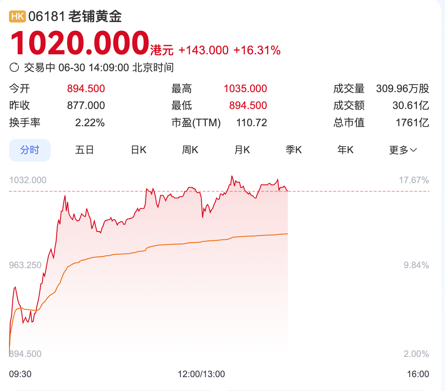Select the 月K chart tab
The width and height of the screenshot is (445, 391).
242,150
